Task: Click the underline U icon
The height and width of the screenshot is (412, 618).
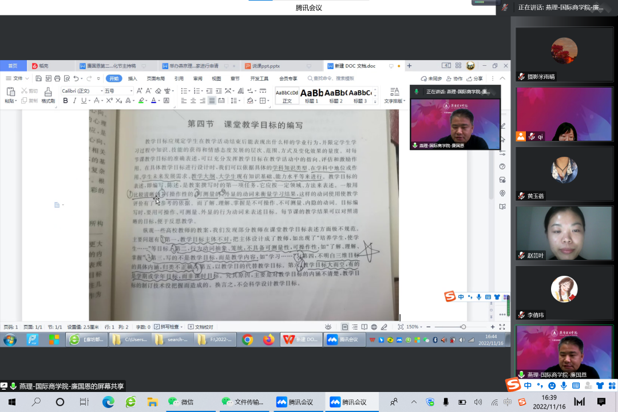Action: 84,101
